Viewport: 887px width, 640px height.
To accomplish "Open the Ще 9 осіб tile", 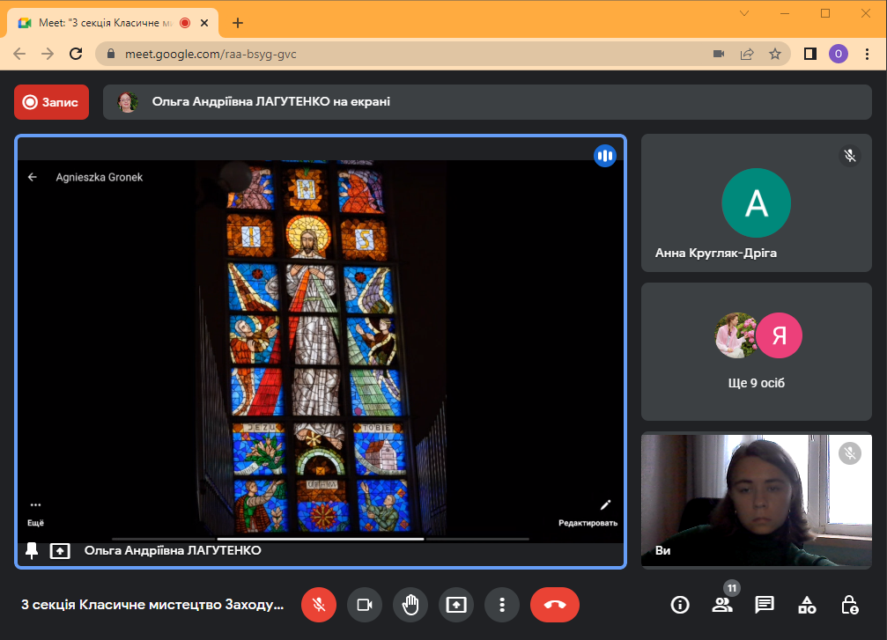I will tap(757, 351).
